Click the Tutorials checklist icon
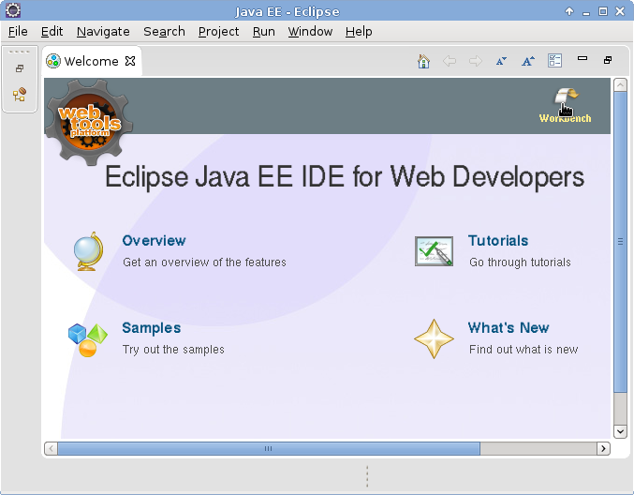This screenshot has height=495, width=634. (434, 251)
